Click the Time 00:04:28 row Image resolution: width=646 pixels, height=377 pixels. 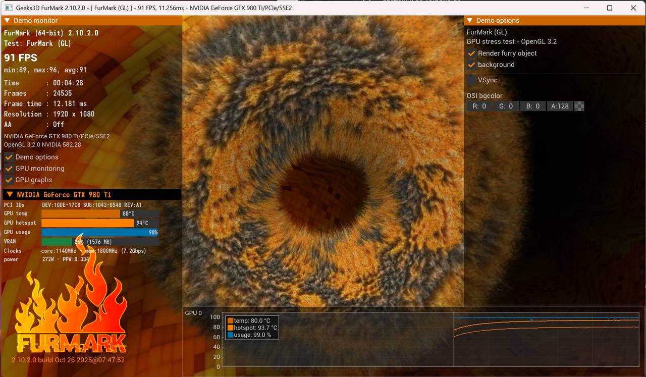tap(43, 83)
